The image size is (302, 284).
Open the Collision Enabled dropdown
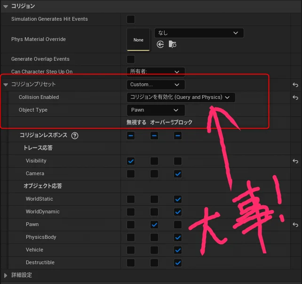(181, 97)
